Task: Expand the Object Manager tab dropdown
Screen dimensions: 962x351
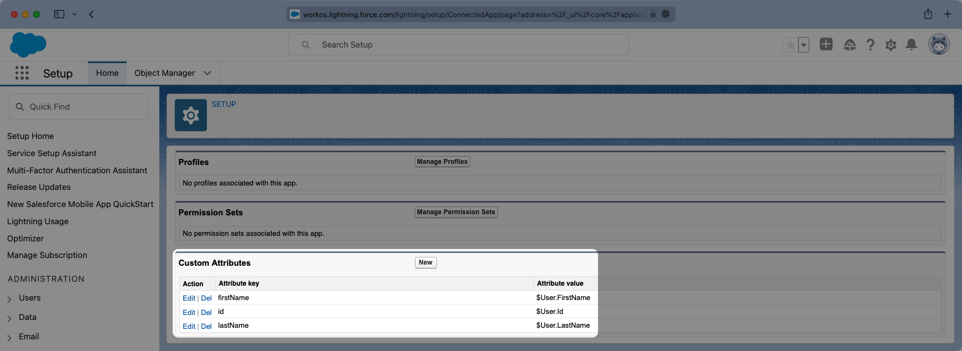Action: tap(207, 73)
